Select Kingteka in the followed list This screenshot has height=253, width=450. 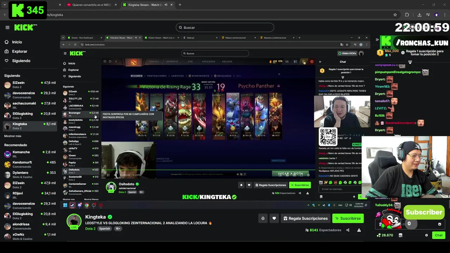tap(30, 126)
